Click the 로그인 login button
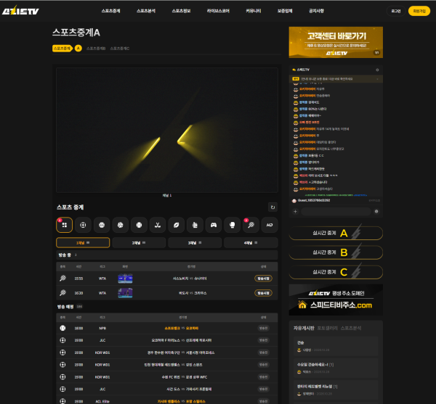This screenshot has height=404, width=436. [396, 11]
